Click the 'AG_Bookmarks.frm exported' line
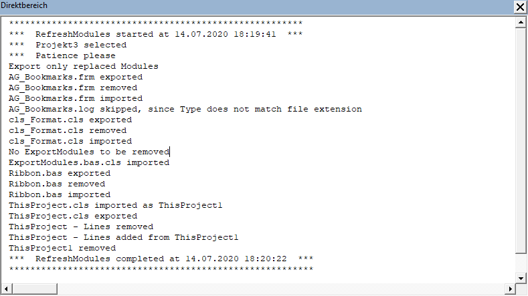The image size is (528, 296). click(75, 77)
